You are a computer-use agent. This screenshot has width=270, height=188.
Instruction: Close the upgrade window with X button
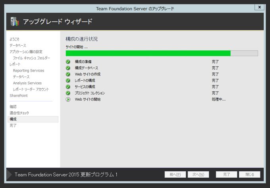coord(259,7)
